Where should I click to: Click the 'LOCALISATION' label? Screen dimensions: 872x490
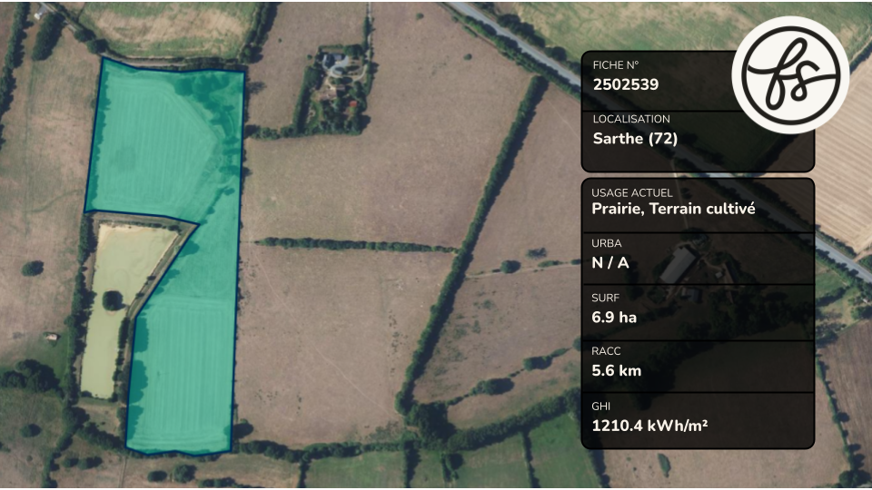[631, 119]
